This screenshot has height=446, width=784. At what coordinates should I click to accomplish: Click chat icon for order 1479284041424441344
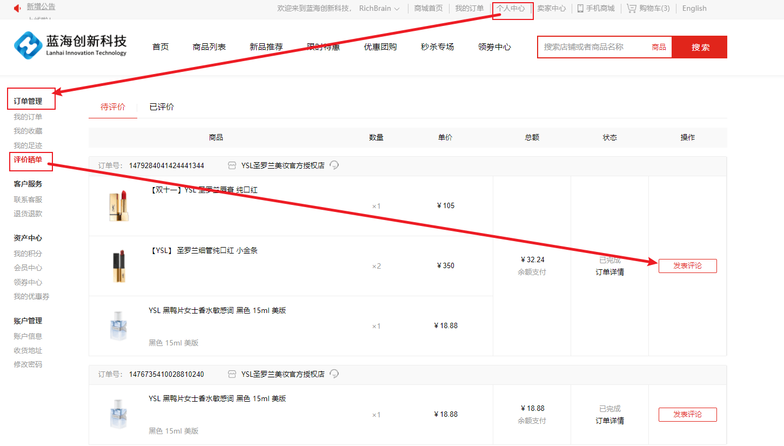(x=334, y=165)
